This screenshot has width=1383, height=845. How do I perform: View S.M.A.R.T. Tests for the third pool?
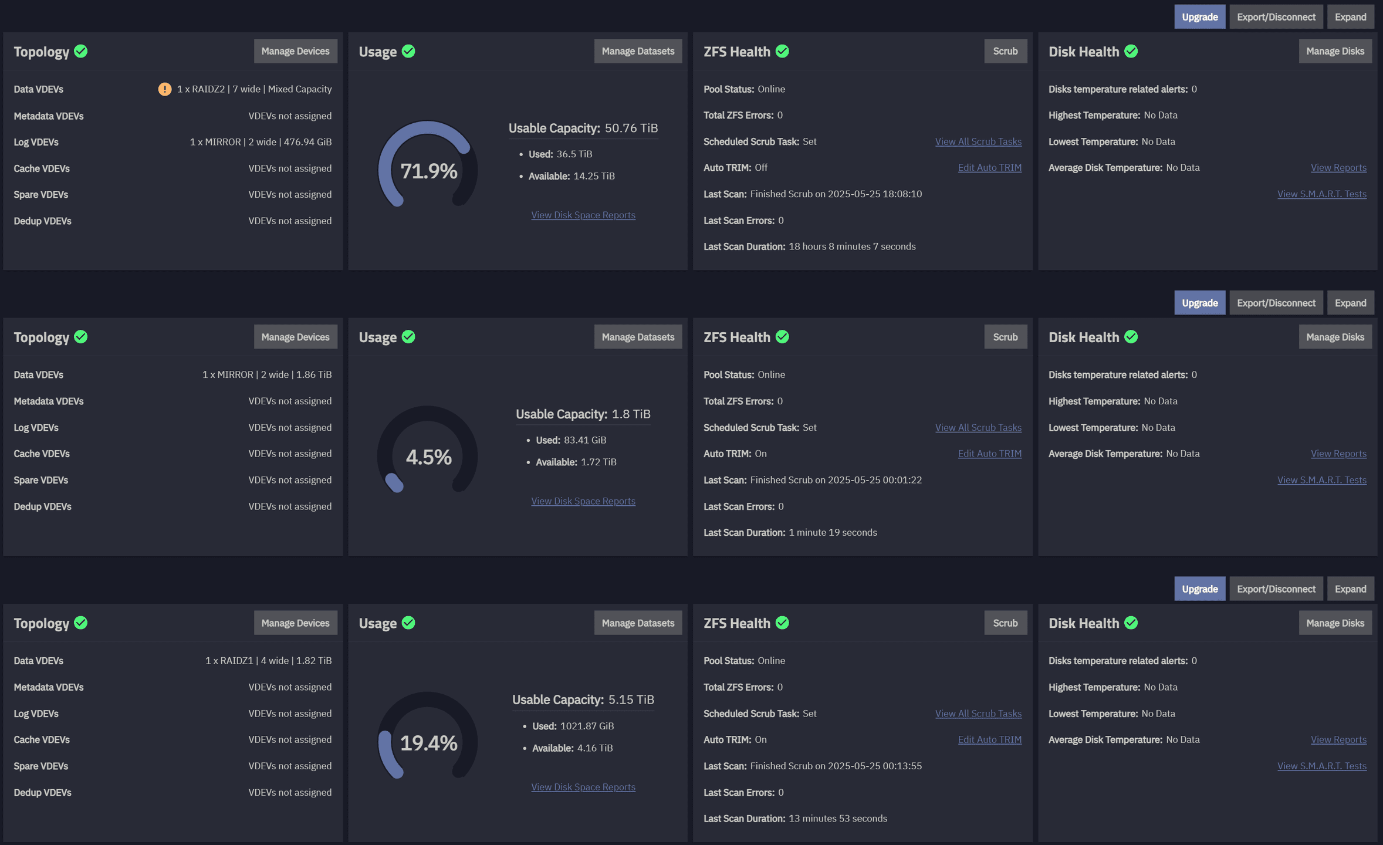click(x=1321, y=766)
